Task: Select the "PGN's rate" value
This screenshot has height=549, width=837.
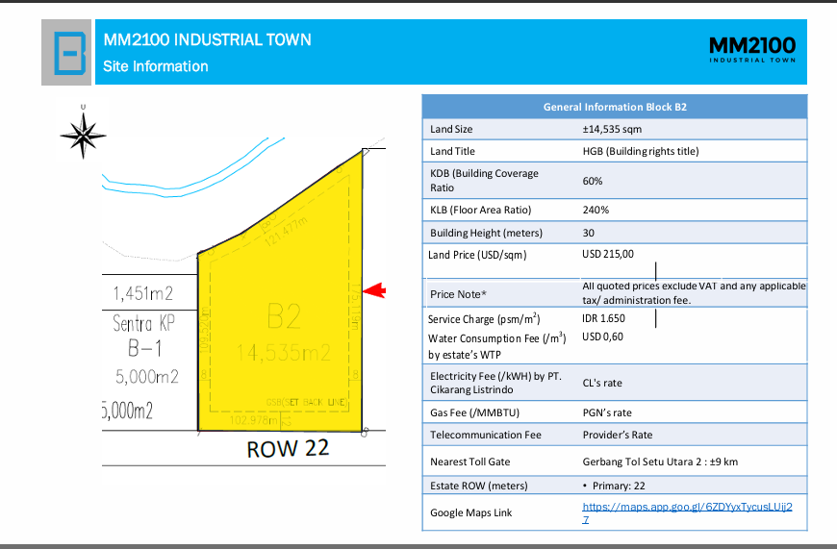Action: [607, 412]
